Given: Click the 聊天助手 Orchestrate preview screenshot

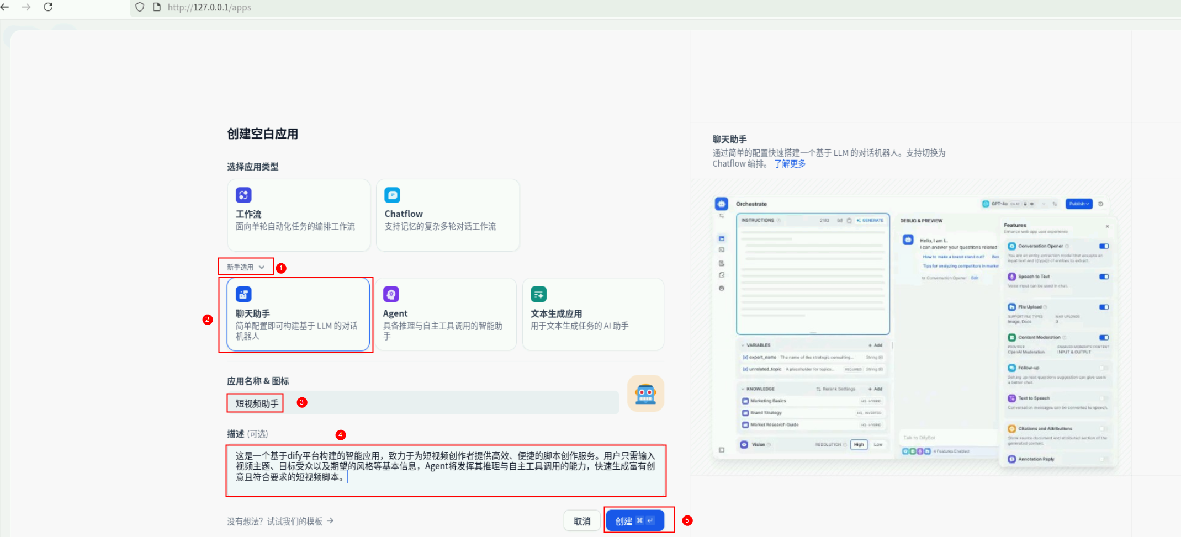Looking at the screenshot, I should [x=914, y=331].
